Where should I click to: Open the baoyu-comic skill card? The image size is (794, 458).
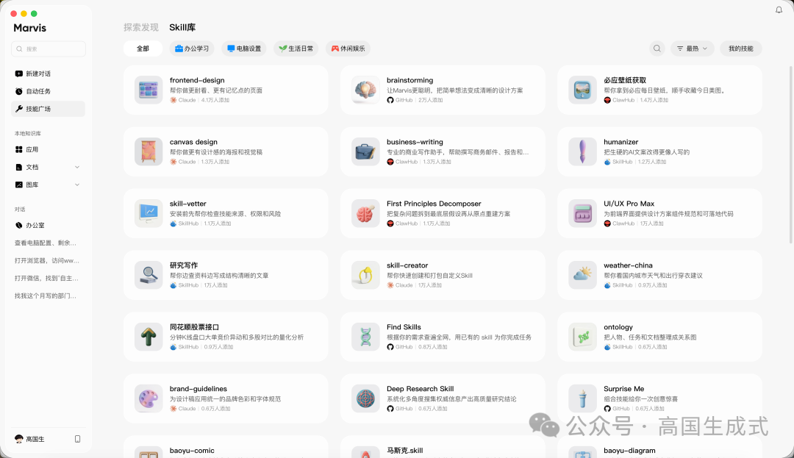pos(226,447)
